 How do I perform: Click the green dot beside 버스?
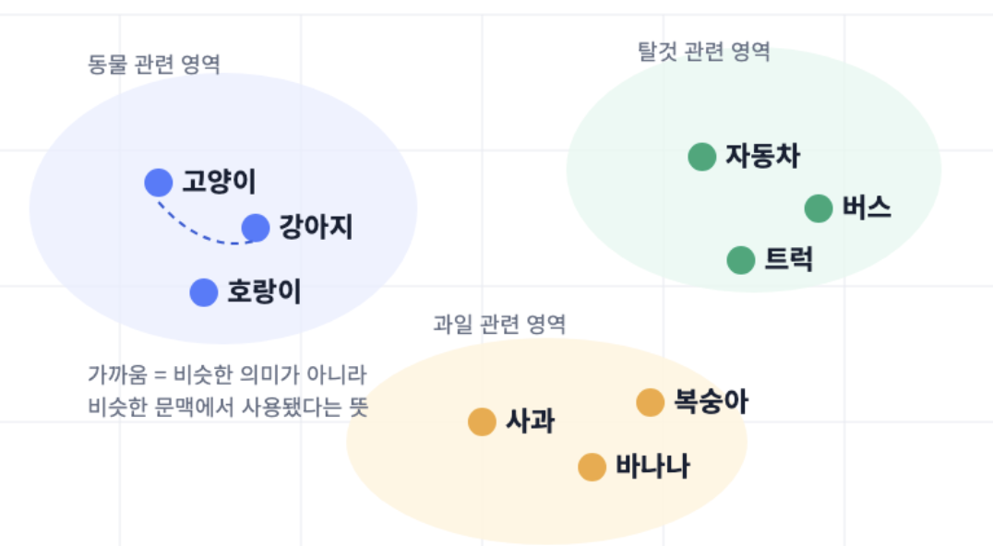(x=819, y=208)
